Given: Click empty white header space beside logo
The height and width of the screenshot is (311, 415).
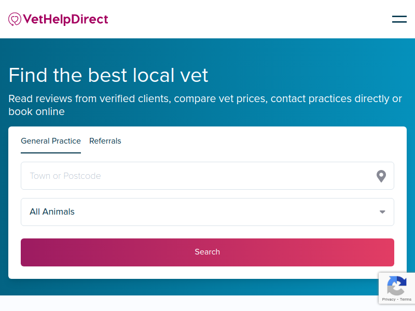Looking at the screenshot, I should click(x=249, y=19).
